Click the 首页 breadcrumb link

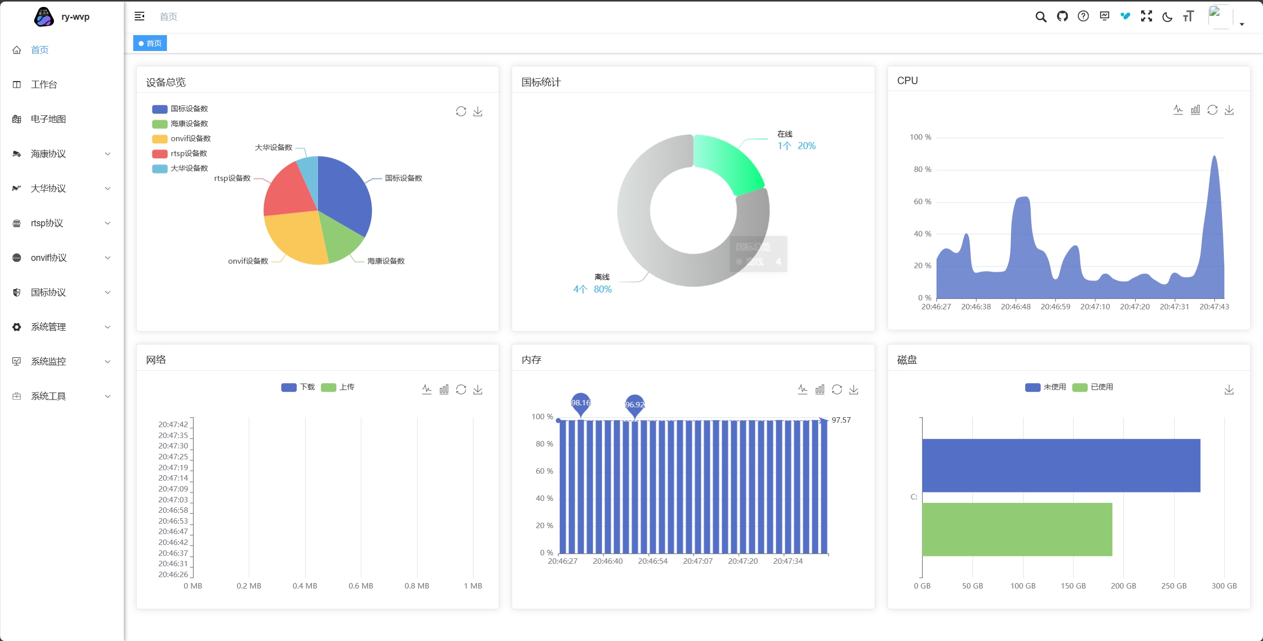168,17
